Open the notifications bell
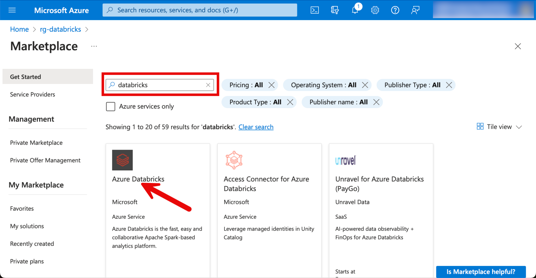Screen dimensions: 536x278 click(x=355, y=10)
